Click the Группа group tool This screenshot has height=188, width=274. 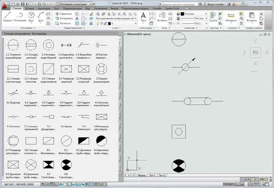point(213,17)
